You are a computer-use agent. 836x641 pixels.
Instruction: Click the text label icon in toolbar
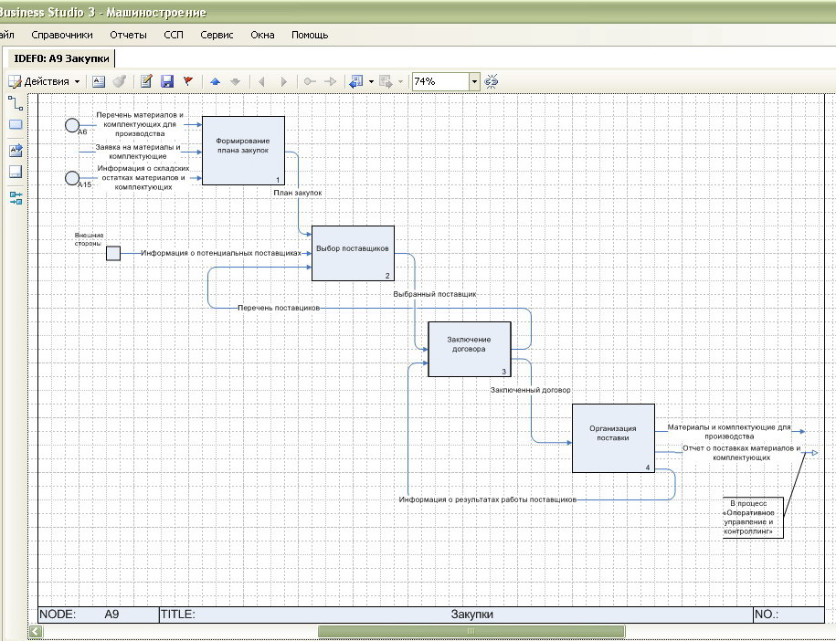click(99, 81)
